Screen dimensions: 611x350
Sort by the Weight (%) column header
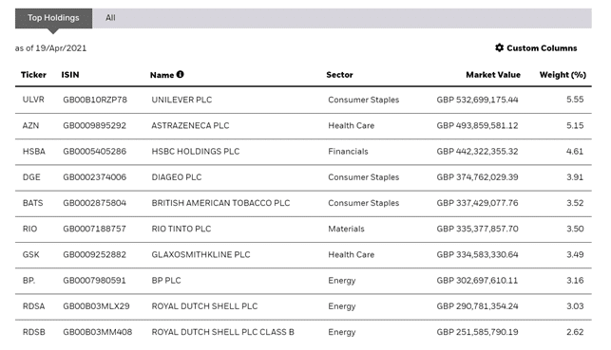pos(563,75)
